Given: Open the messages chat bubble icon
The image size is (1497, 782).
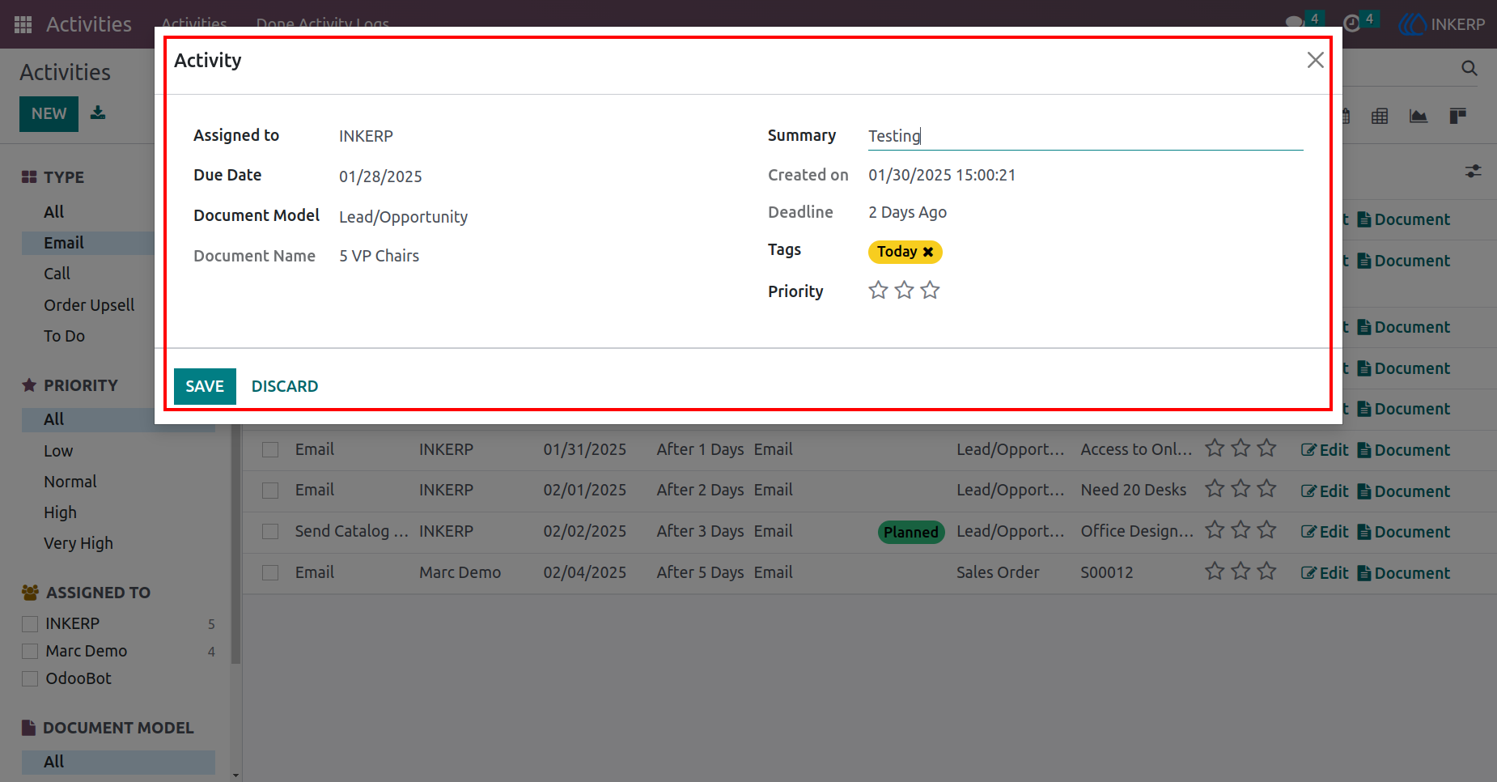Looking at the screenshot, I should pos(1294,22).
